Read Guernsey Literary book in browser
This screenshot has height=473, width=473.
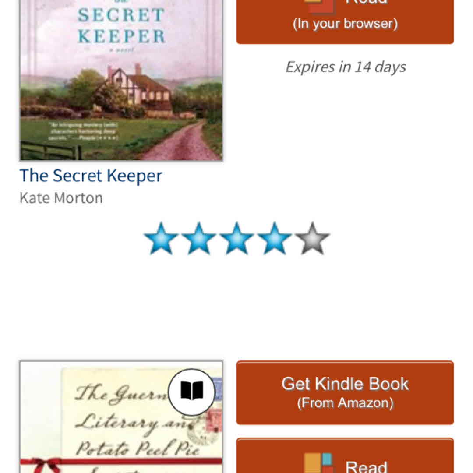click(345, 455)
